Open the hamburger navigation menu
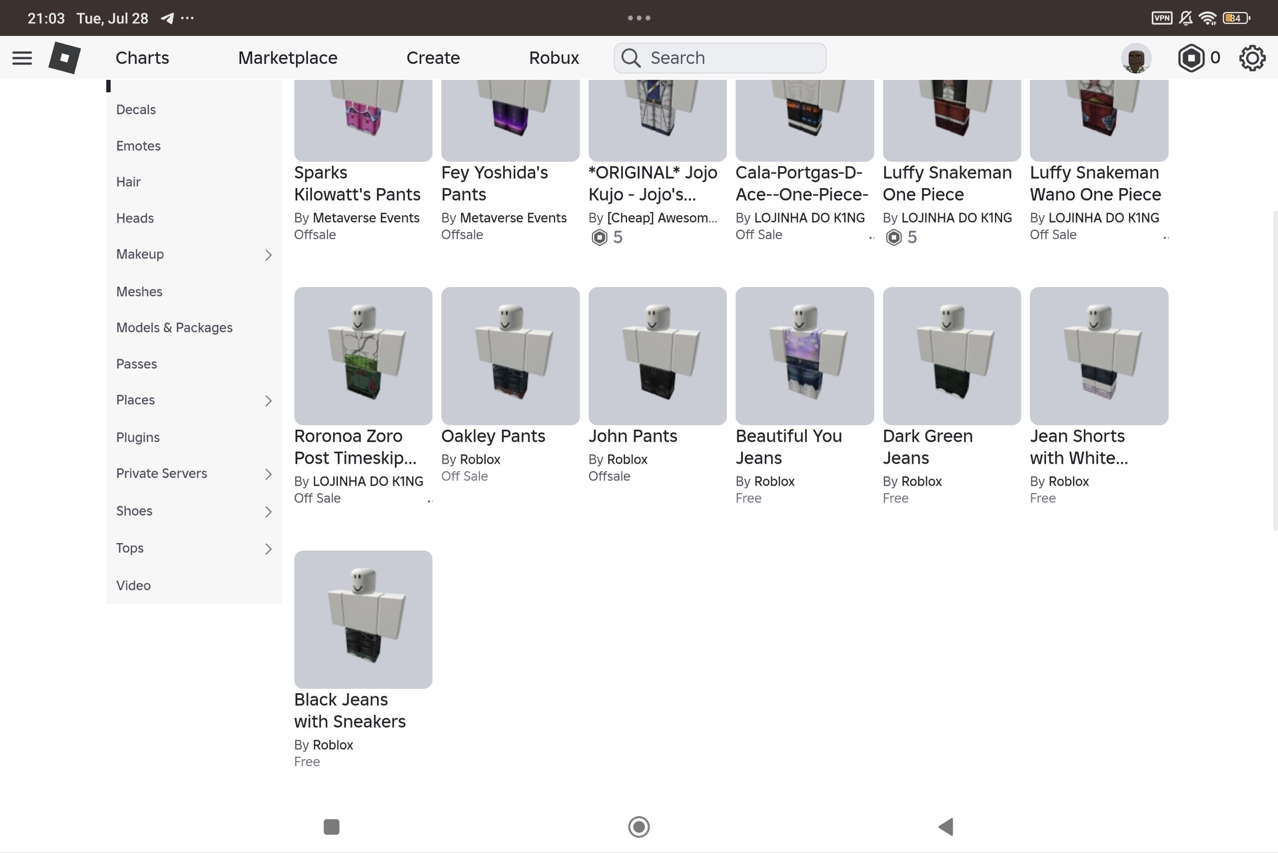 (x=22, y=58)
